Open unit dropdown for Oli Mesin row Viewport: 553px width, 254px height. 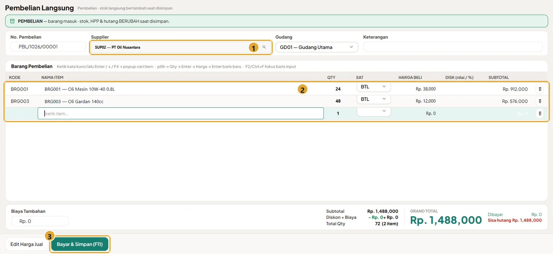tap(374, 87)
